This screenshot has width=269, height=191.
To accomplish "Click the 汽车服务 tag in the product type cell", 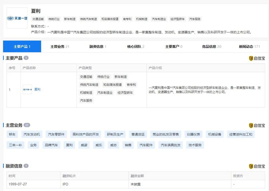I will point(86,101).
